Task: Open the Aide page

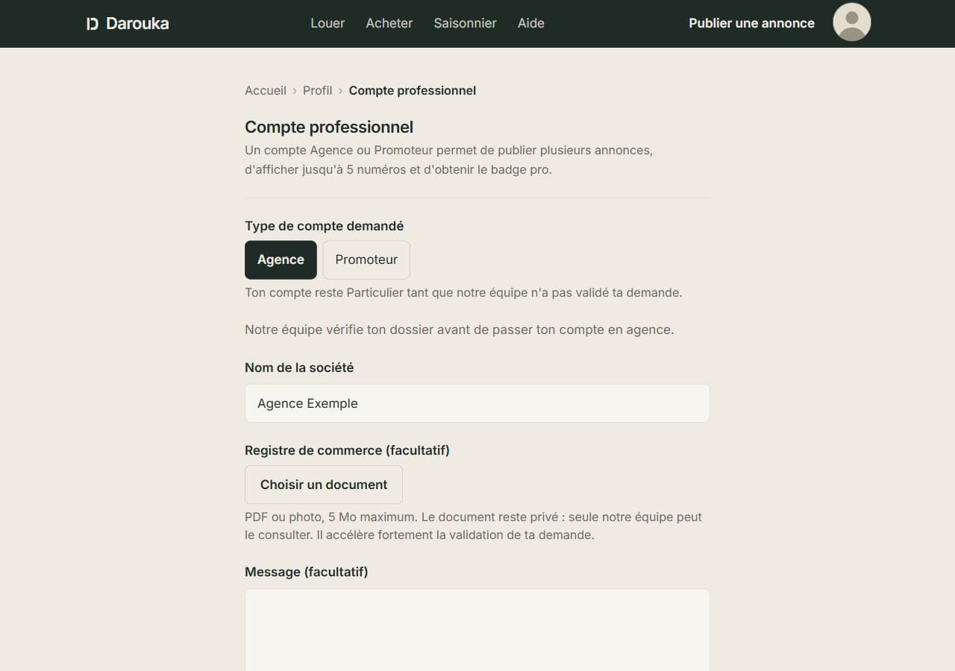Action: (x=531, y=23)
